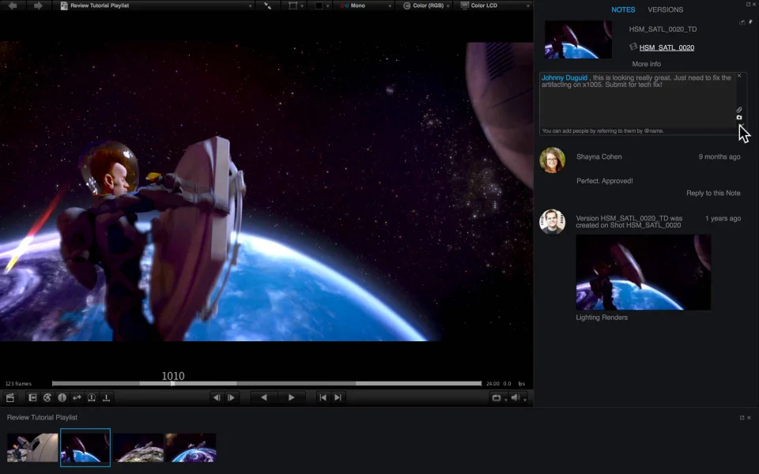
Task: Click the avatar of the version creator
Action: 553,221
